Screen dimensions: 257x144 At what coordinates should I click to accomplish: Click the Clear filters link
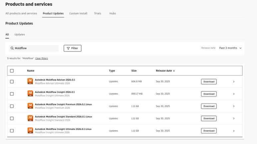[42, 58]
